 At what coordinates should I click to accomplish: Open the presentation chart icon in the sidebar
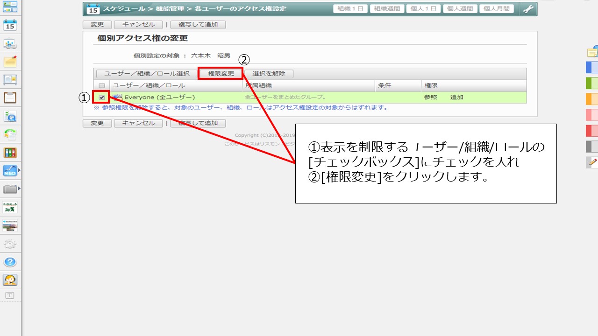[10, 44]
